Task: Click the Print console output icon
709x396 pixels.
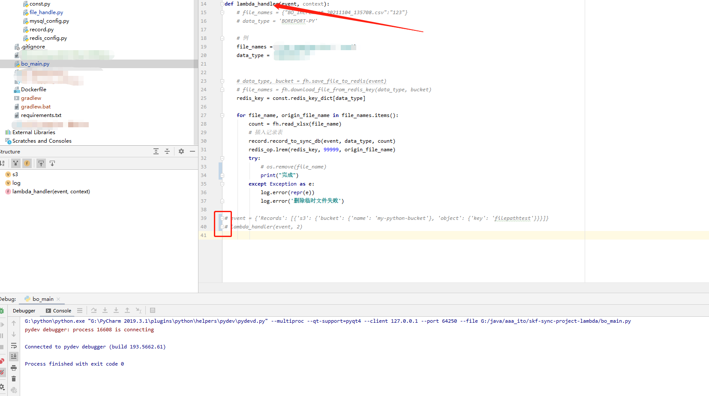Action: pyautogui.click(x=14, y=368)
